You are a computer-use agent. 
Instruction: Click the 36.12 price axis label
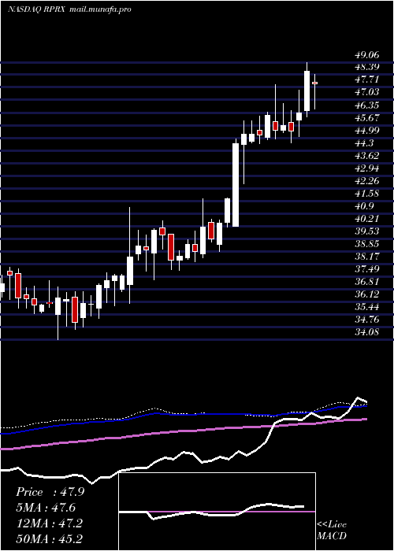tap(367, 295)
